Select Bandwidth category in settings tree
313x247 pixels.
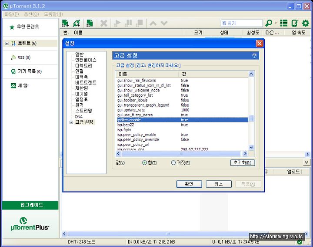click(81, 77)
